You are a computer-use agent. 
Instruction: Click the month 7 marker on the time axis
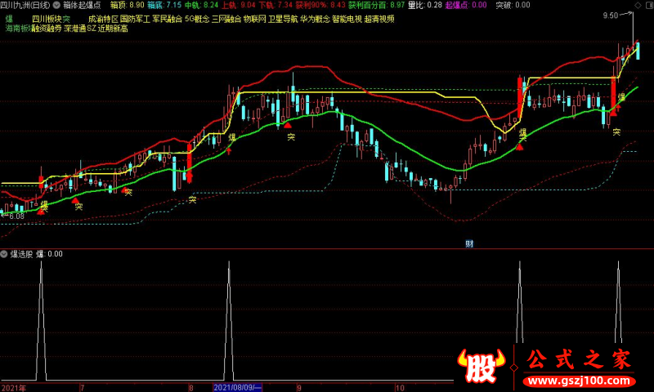(83, 388)
